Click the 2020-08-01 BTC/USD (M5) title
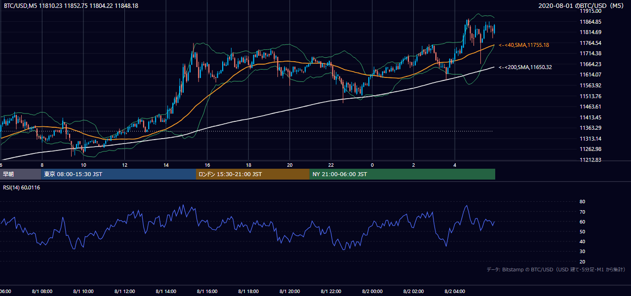 tap(581, 5)
